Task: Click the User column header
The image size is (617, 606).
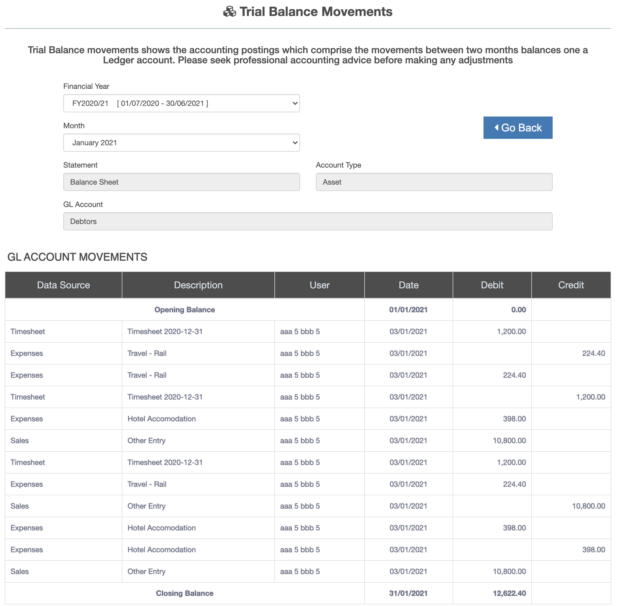Action: coord(319,285)
